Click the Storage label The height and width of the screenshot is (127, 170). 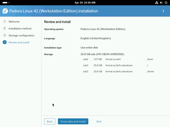pos(49,54)
